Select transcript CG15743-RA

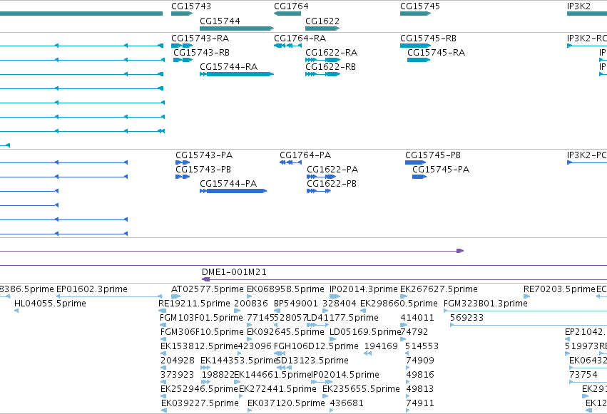click(182, 46)
